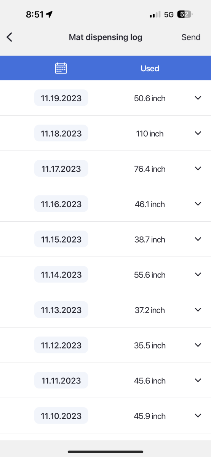Select the 11.14.2023 date chip
The height and width of the screenshot is (457, 211).
point(61,275)
